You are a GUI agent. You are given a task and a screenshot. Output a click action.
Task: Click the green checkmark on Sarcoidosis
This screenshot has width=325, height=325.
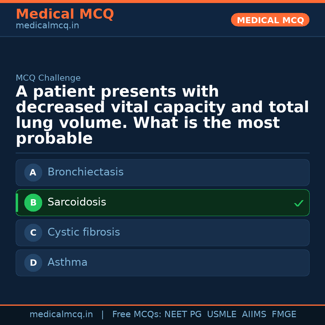point(299,203)
